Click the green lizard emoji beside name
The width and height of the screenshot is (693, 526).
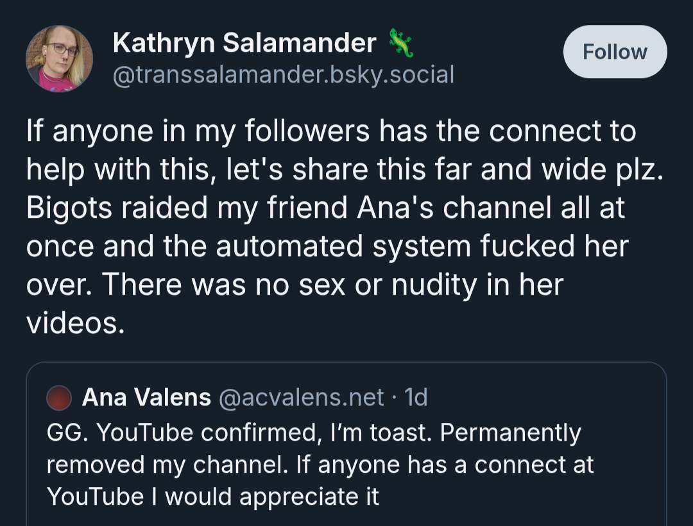tap(400, 44)
